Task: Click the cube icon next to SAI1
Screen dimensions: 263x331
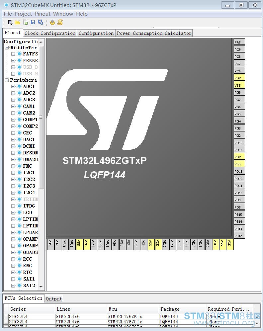Action: pyautogui.click(x=19, y=279)
